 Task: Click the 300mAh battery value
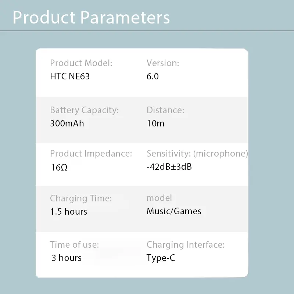[67, 123]
